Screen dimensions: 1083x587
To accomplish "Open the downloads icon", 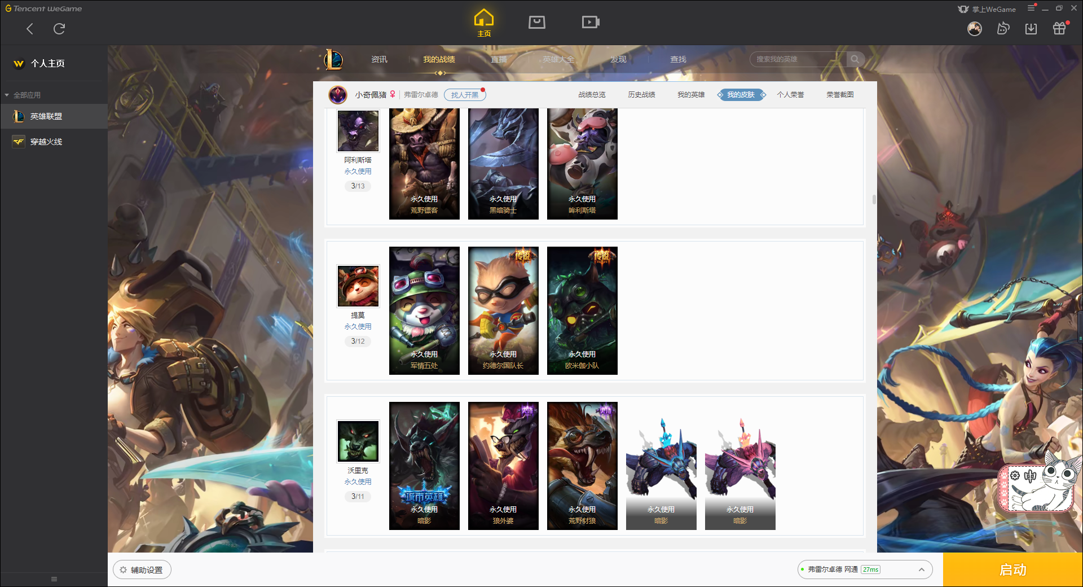I will point(1031,28).
